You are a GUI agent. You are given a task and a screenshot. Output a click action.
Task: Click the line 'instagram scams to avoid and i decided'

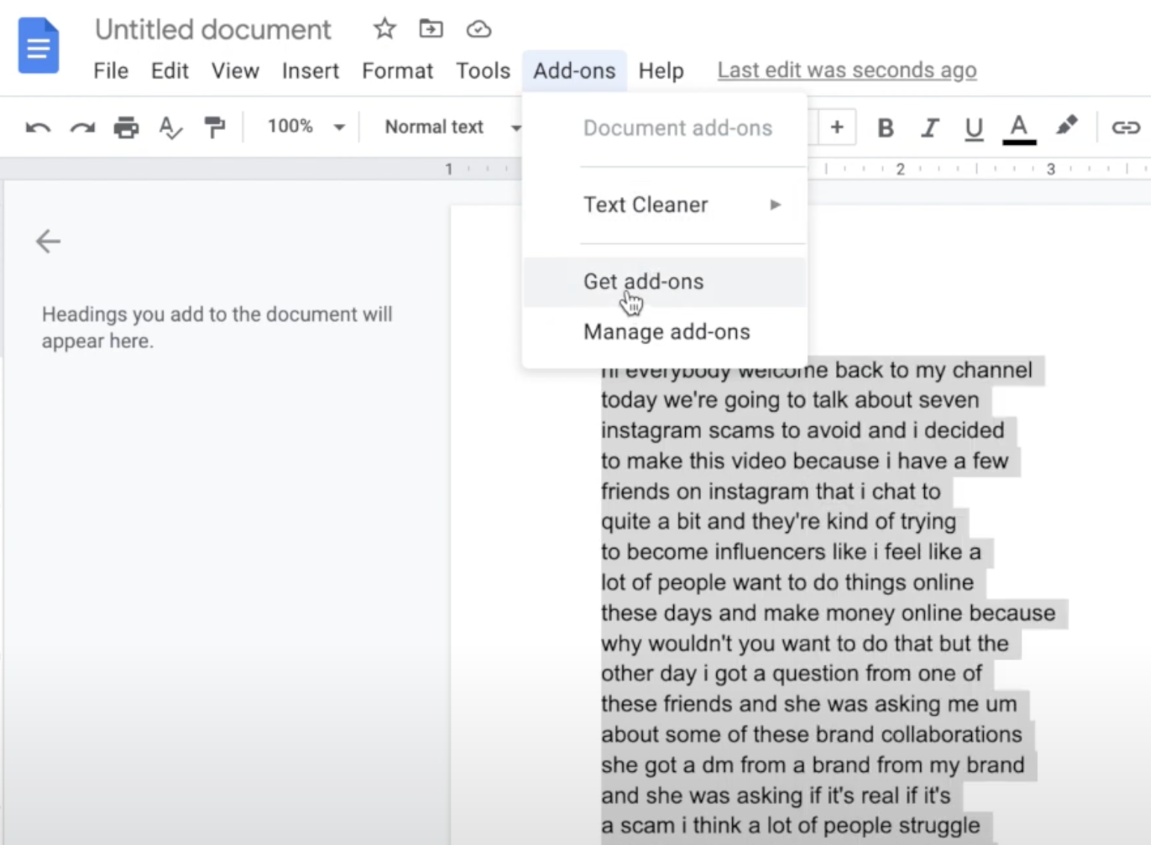coord(802,430)
